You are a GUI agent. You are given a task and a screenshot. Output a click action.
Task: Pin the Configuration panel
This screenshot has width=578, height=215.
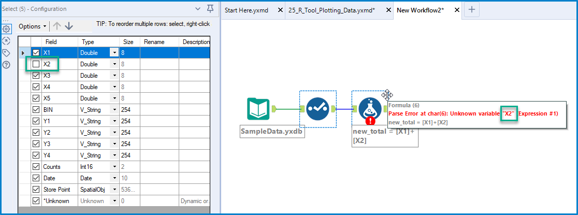[x=210, y=9]
